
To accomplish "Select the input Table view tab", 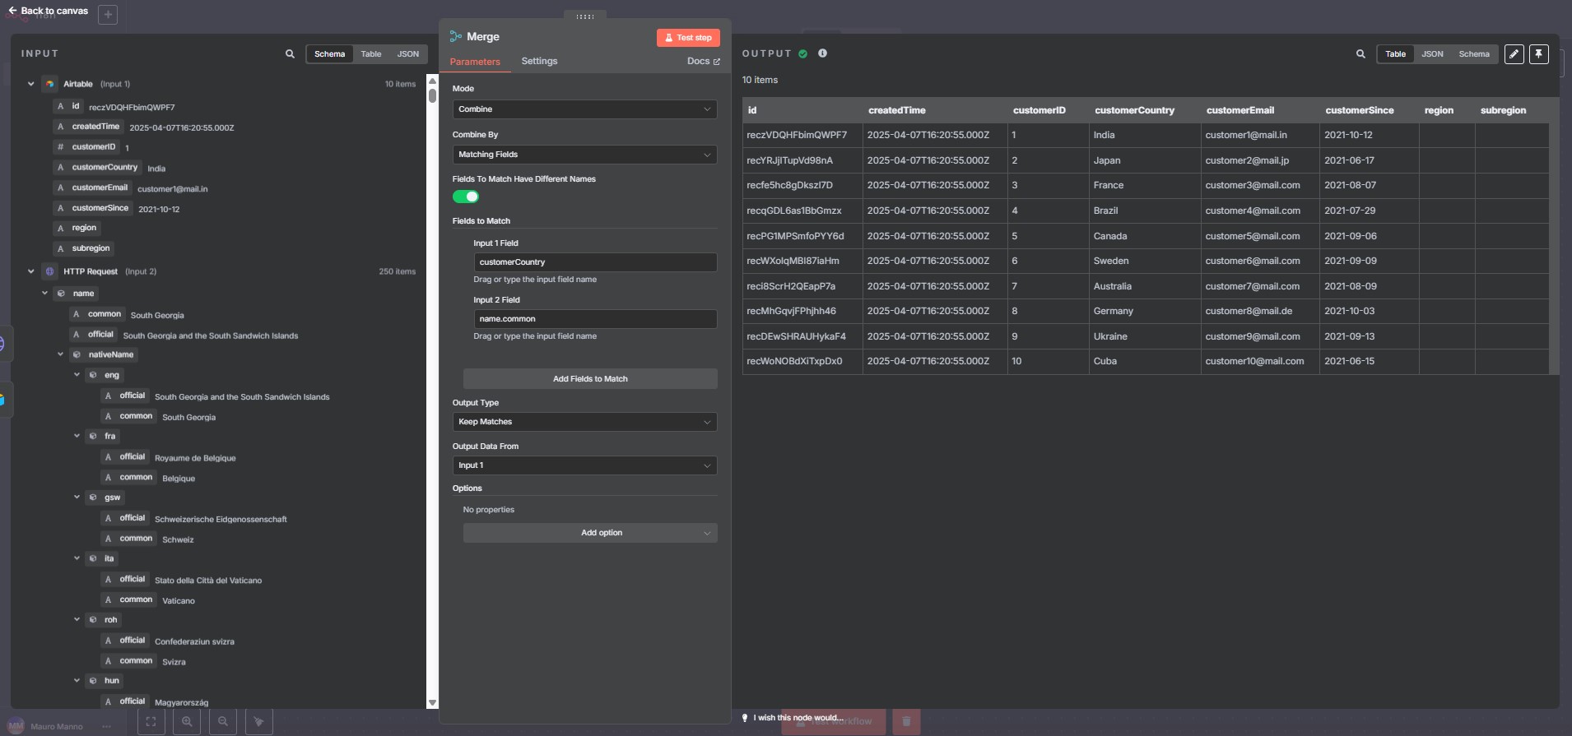I will tap(371, 54).
